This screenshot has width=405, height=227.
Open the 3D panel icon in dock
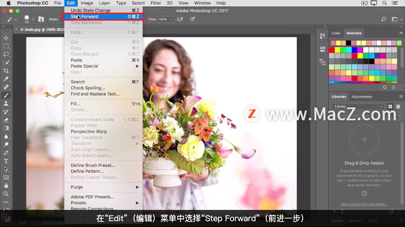click(323, 49)
